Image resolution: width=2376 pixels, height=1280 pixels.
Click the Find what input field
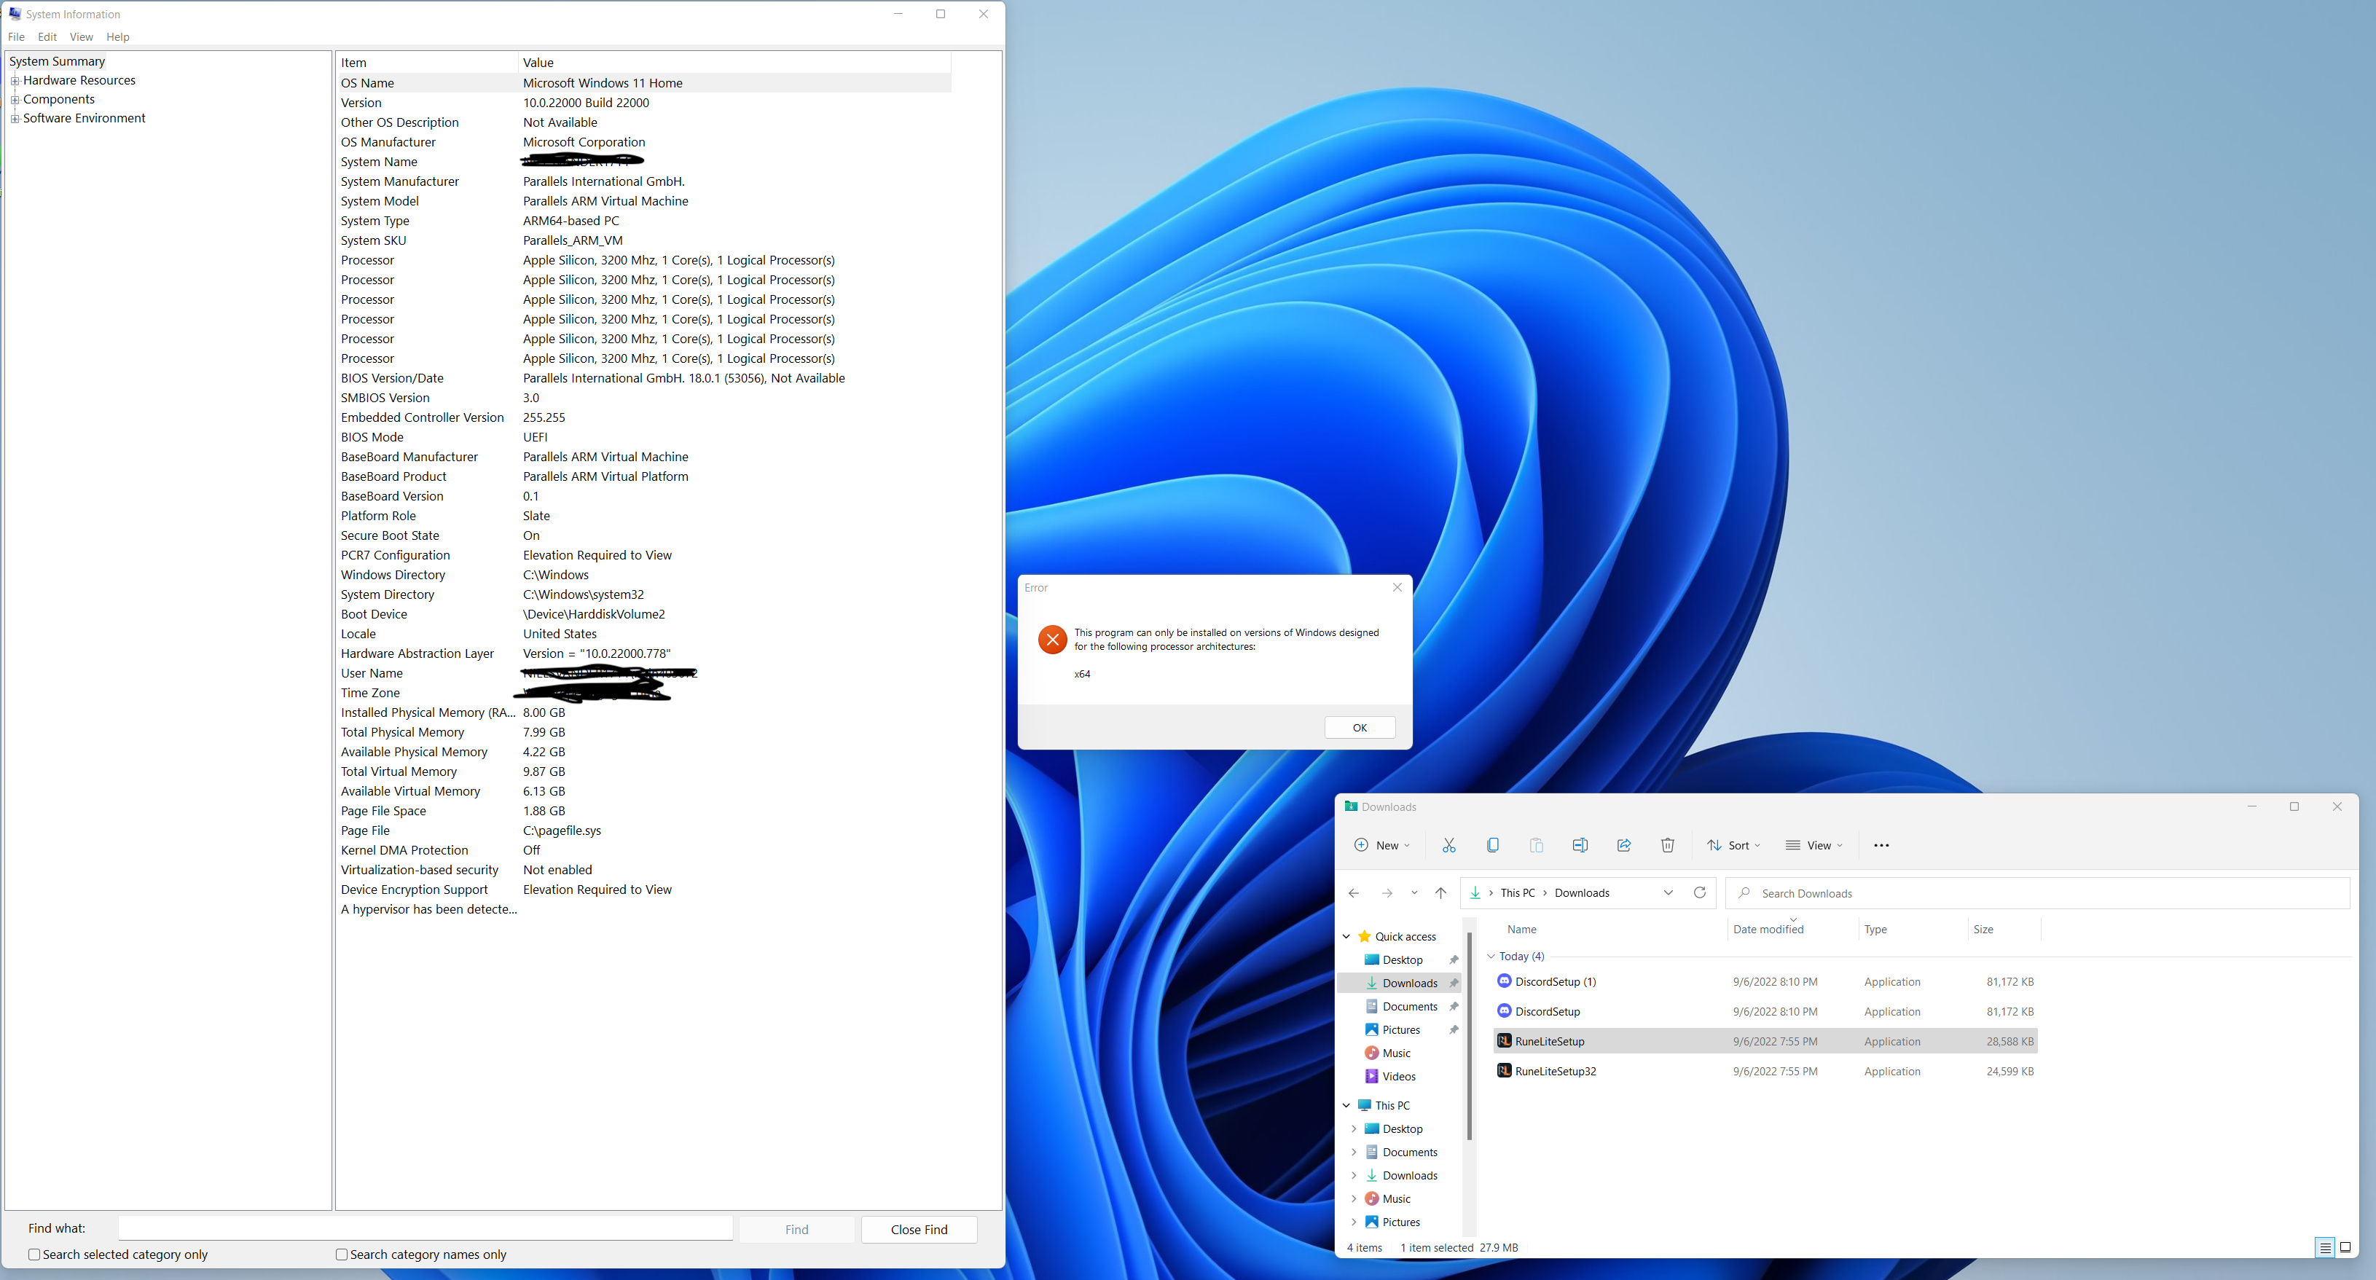(x=426, y=1228)
